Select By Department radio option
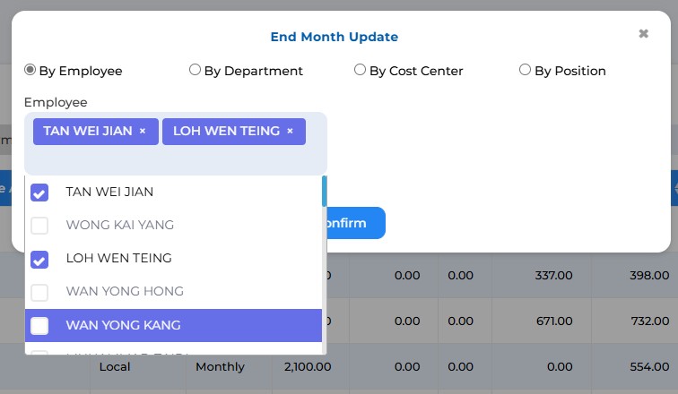The height and width of the screenshot is (394, 678). pyautogui.click(x=195, y=70)
